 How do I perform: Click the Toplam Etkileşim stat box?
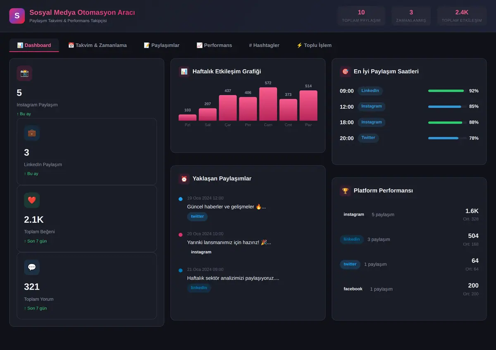(x=462, y=16)
